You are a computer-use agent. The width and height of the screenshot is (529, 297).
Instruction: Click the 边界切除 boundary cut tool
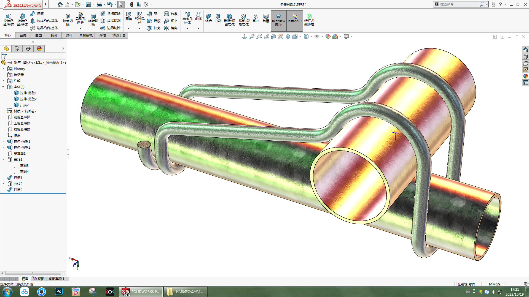111,28
